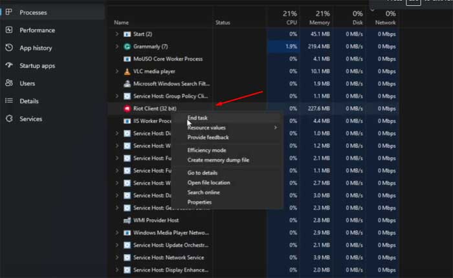The width and height of the screenshot is (453, 278).
Task: Go to Details via sidebar icon
Action: 9,101
